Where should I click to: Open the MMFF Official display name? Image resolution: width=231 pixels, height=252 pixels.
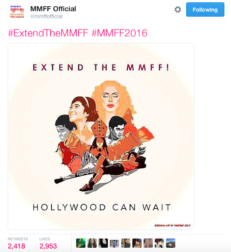pyautogui.click(x=53, y=9)
